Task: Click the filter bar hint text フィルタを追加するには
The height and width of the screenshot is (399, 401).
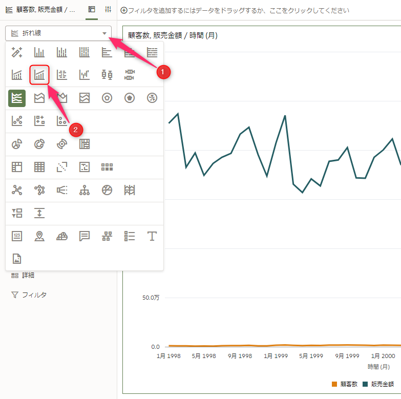Action: pos(238,10)
